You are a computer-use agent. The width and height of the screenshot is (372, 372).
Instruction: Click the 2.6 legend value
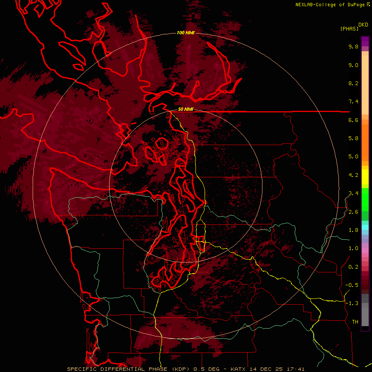tap(353, 212)
